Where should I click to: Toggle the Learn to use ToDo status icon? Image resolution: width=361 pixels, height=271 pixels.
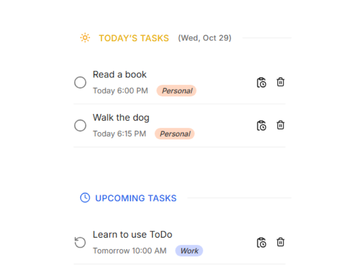click(80, 243)
